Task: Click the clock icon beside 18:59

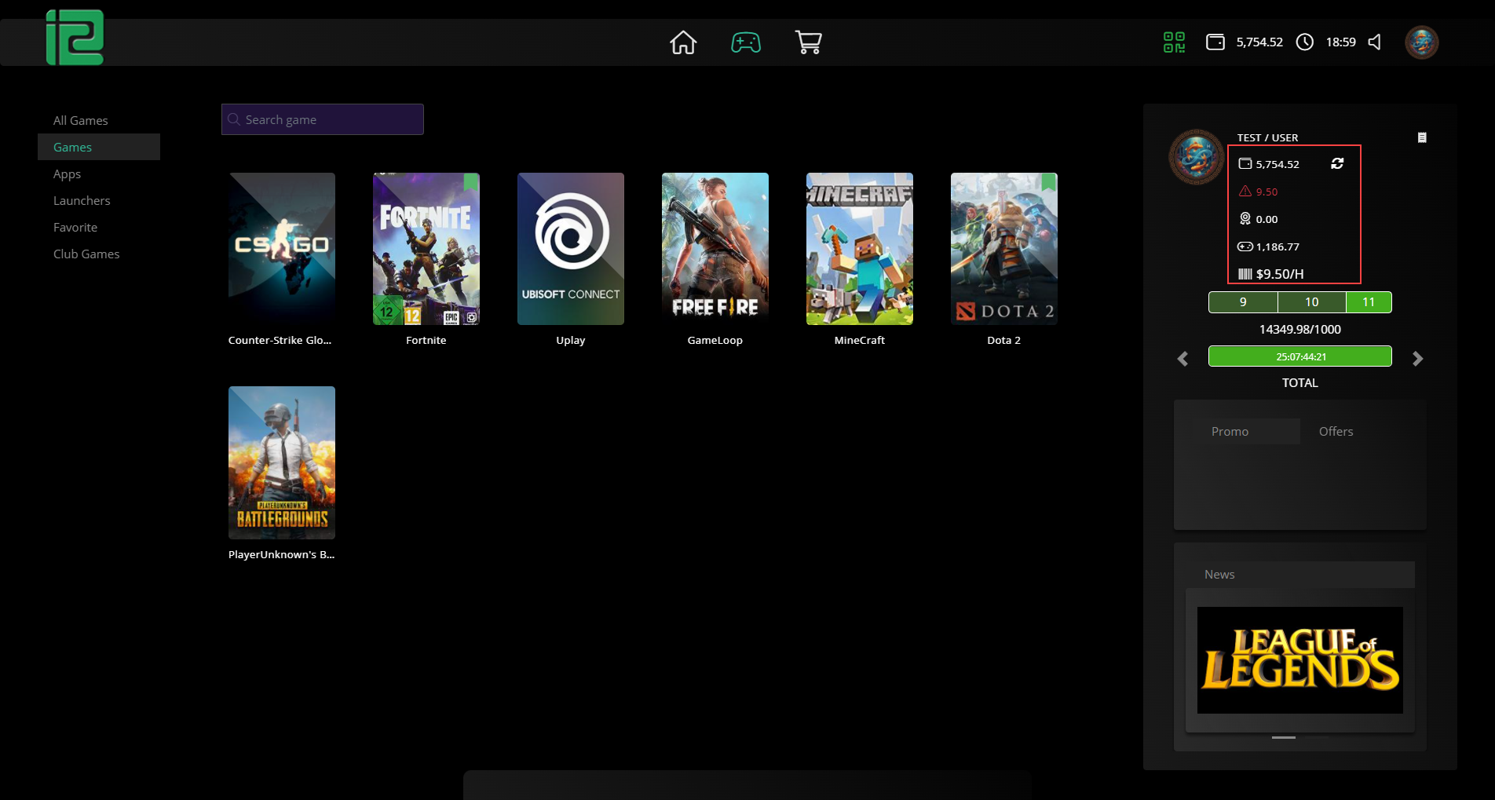Action: click(1305, 42)
